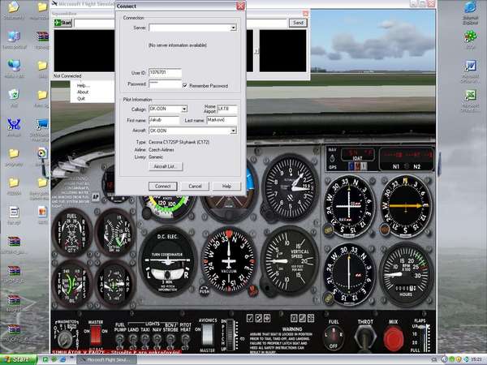Image resolution: width=487 pixels, height=365 pixels.
Task: Choose Quit from the context menu
Action: point(81,98)
